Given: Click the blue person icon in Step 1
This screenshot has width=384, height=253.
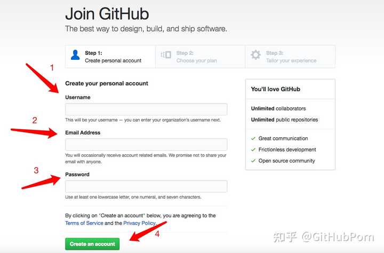Looking at the screenshot, I should (75, 55).
